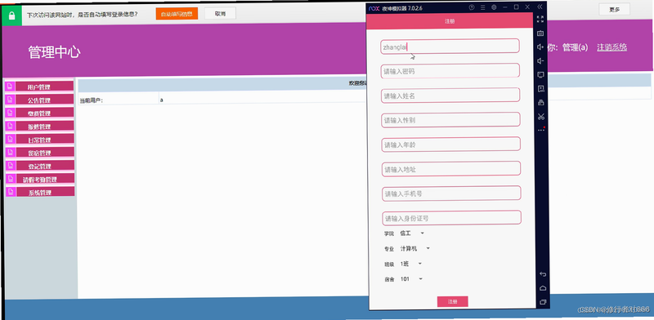Expand the 宿舍 dropdown showing 101
This screenshot has width=654, height=320.
(x=411, y=278)
